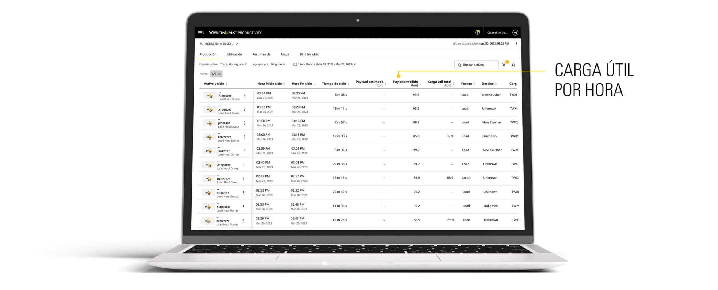This screenshot has height=290, width=718.
Task: Switch to the Mapa tab
Action: (x=285, y=54)
